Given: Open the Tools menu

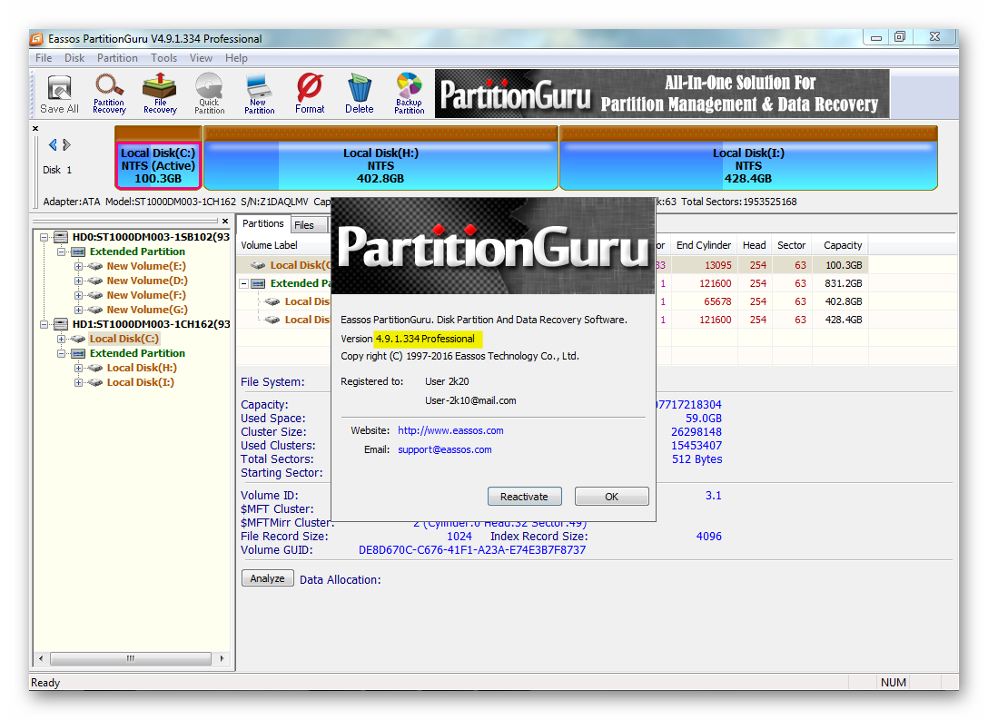Looking at the screenshot, I should [163, 58].
